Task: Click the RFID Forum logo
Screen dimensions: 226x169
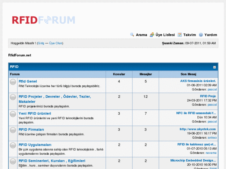Action: [44, 20]
